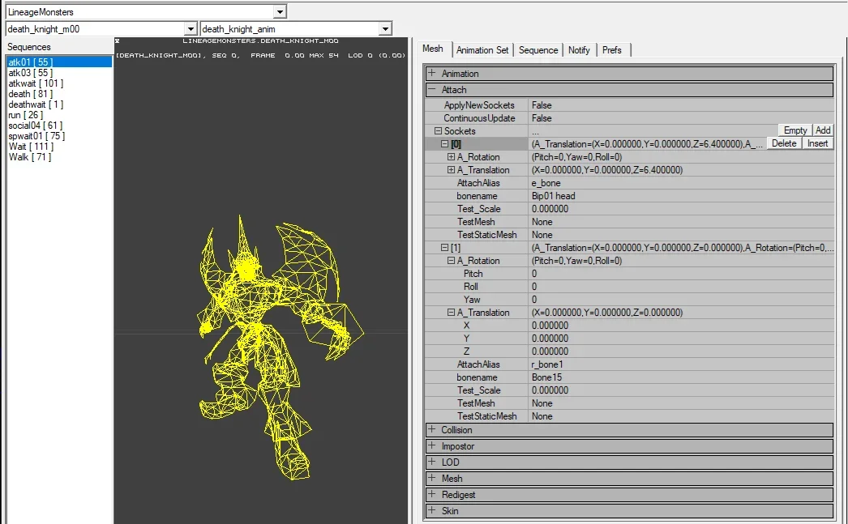848x524 pixels.
Task: Expand A_Rotation under socket [0]
Action: [451, 156]
